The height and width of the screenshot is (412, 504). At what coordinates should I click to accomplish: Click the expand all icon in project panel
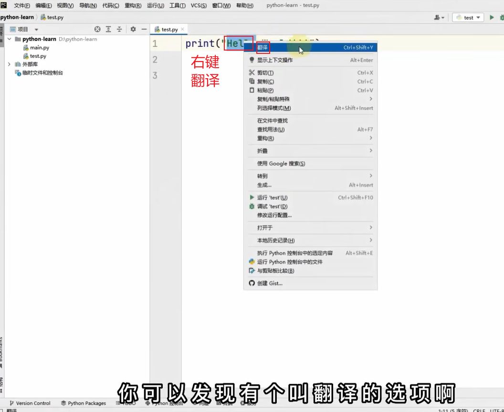click(109, 29)
